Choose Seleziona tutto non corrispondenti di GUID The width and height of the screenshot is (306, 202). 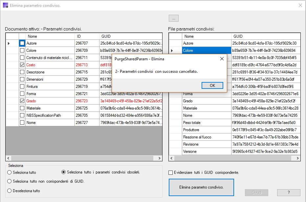[10, 181]
